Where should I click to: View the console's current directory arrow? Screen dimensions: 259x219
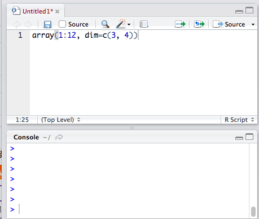pos(59,137)
